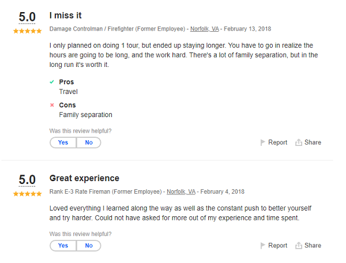Mark the Great experience review helpful with Yes
The width and height of the screenshot is (346, 263).
tap(63, 245)
